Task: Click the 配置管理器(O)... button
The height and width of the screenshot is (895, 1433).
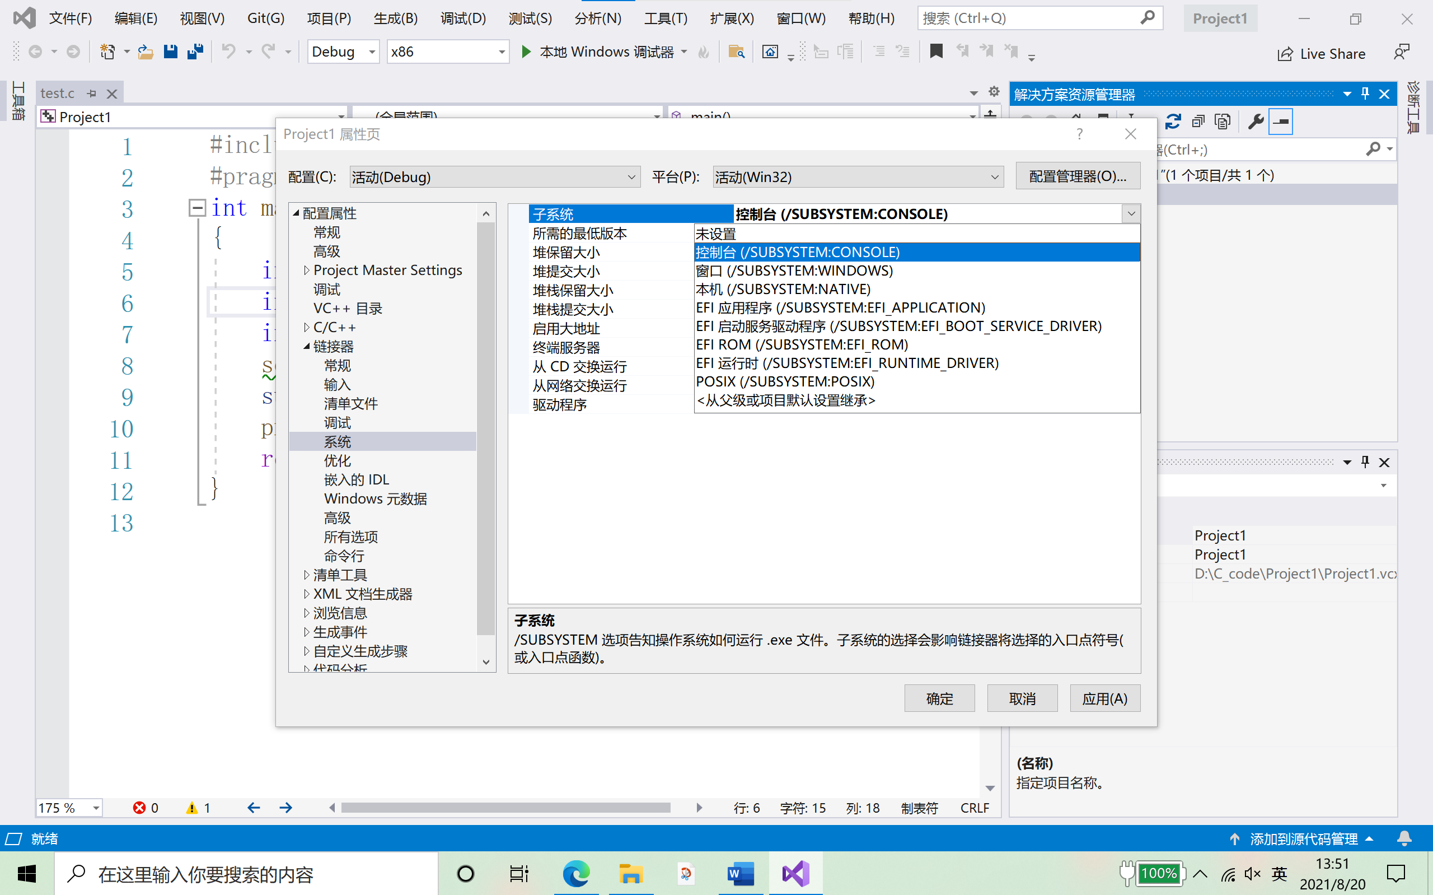Action: (x=1078, y=176)
